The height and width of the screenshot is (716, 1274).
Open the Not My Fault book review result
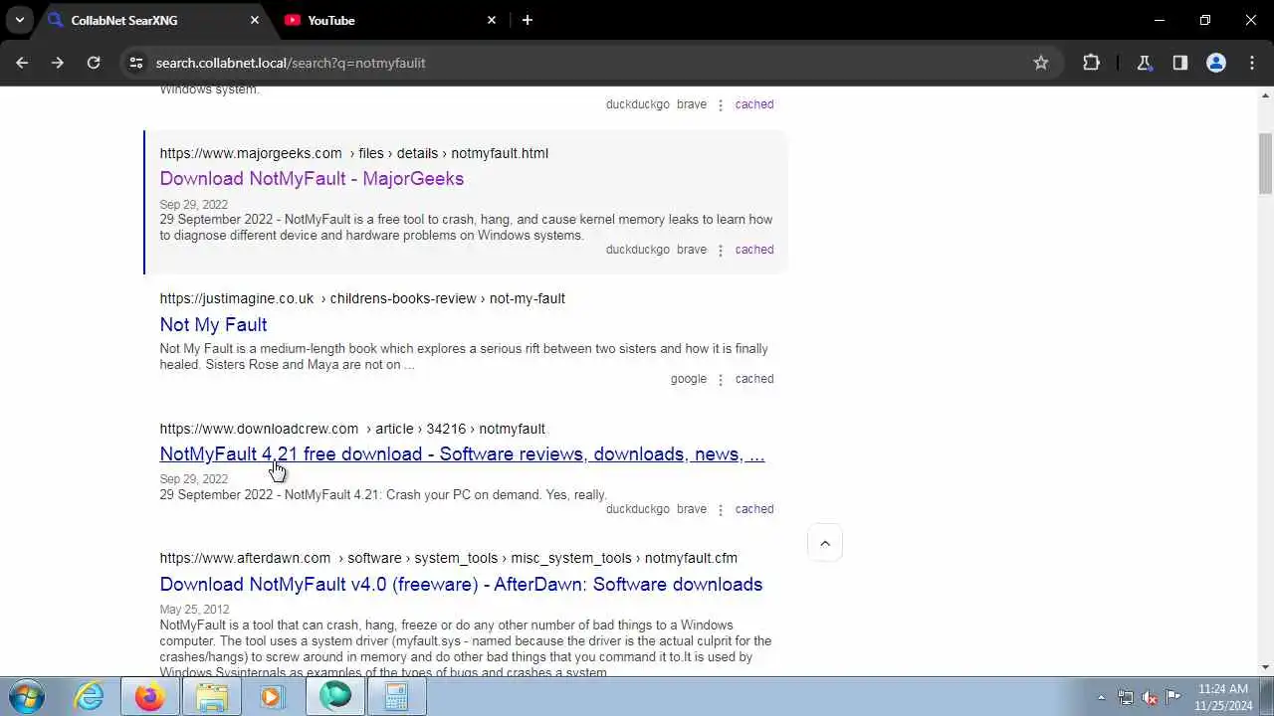tap(213, 324)
